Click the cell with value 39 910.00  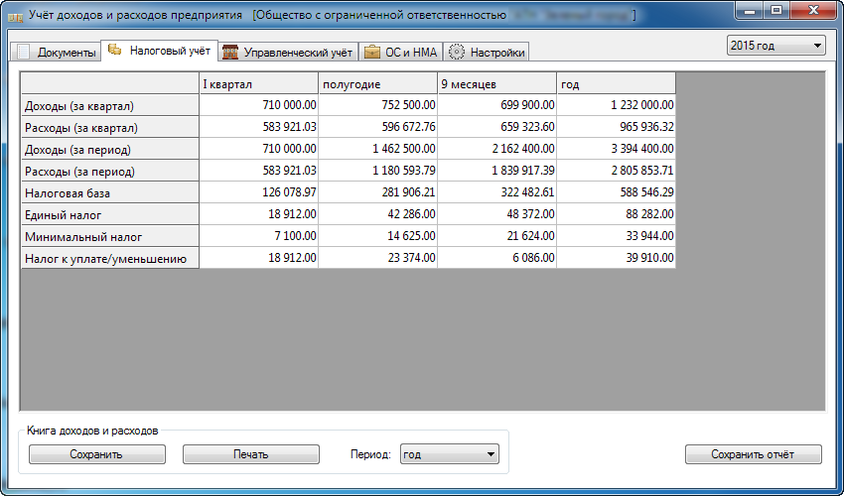[x=617, y=258]
